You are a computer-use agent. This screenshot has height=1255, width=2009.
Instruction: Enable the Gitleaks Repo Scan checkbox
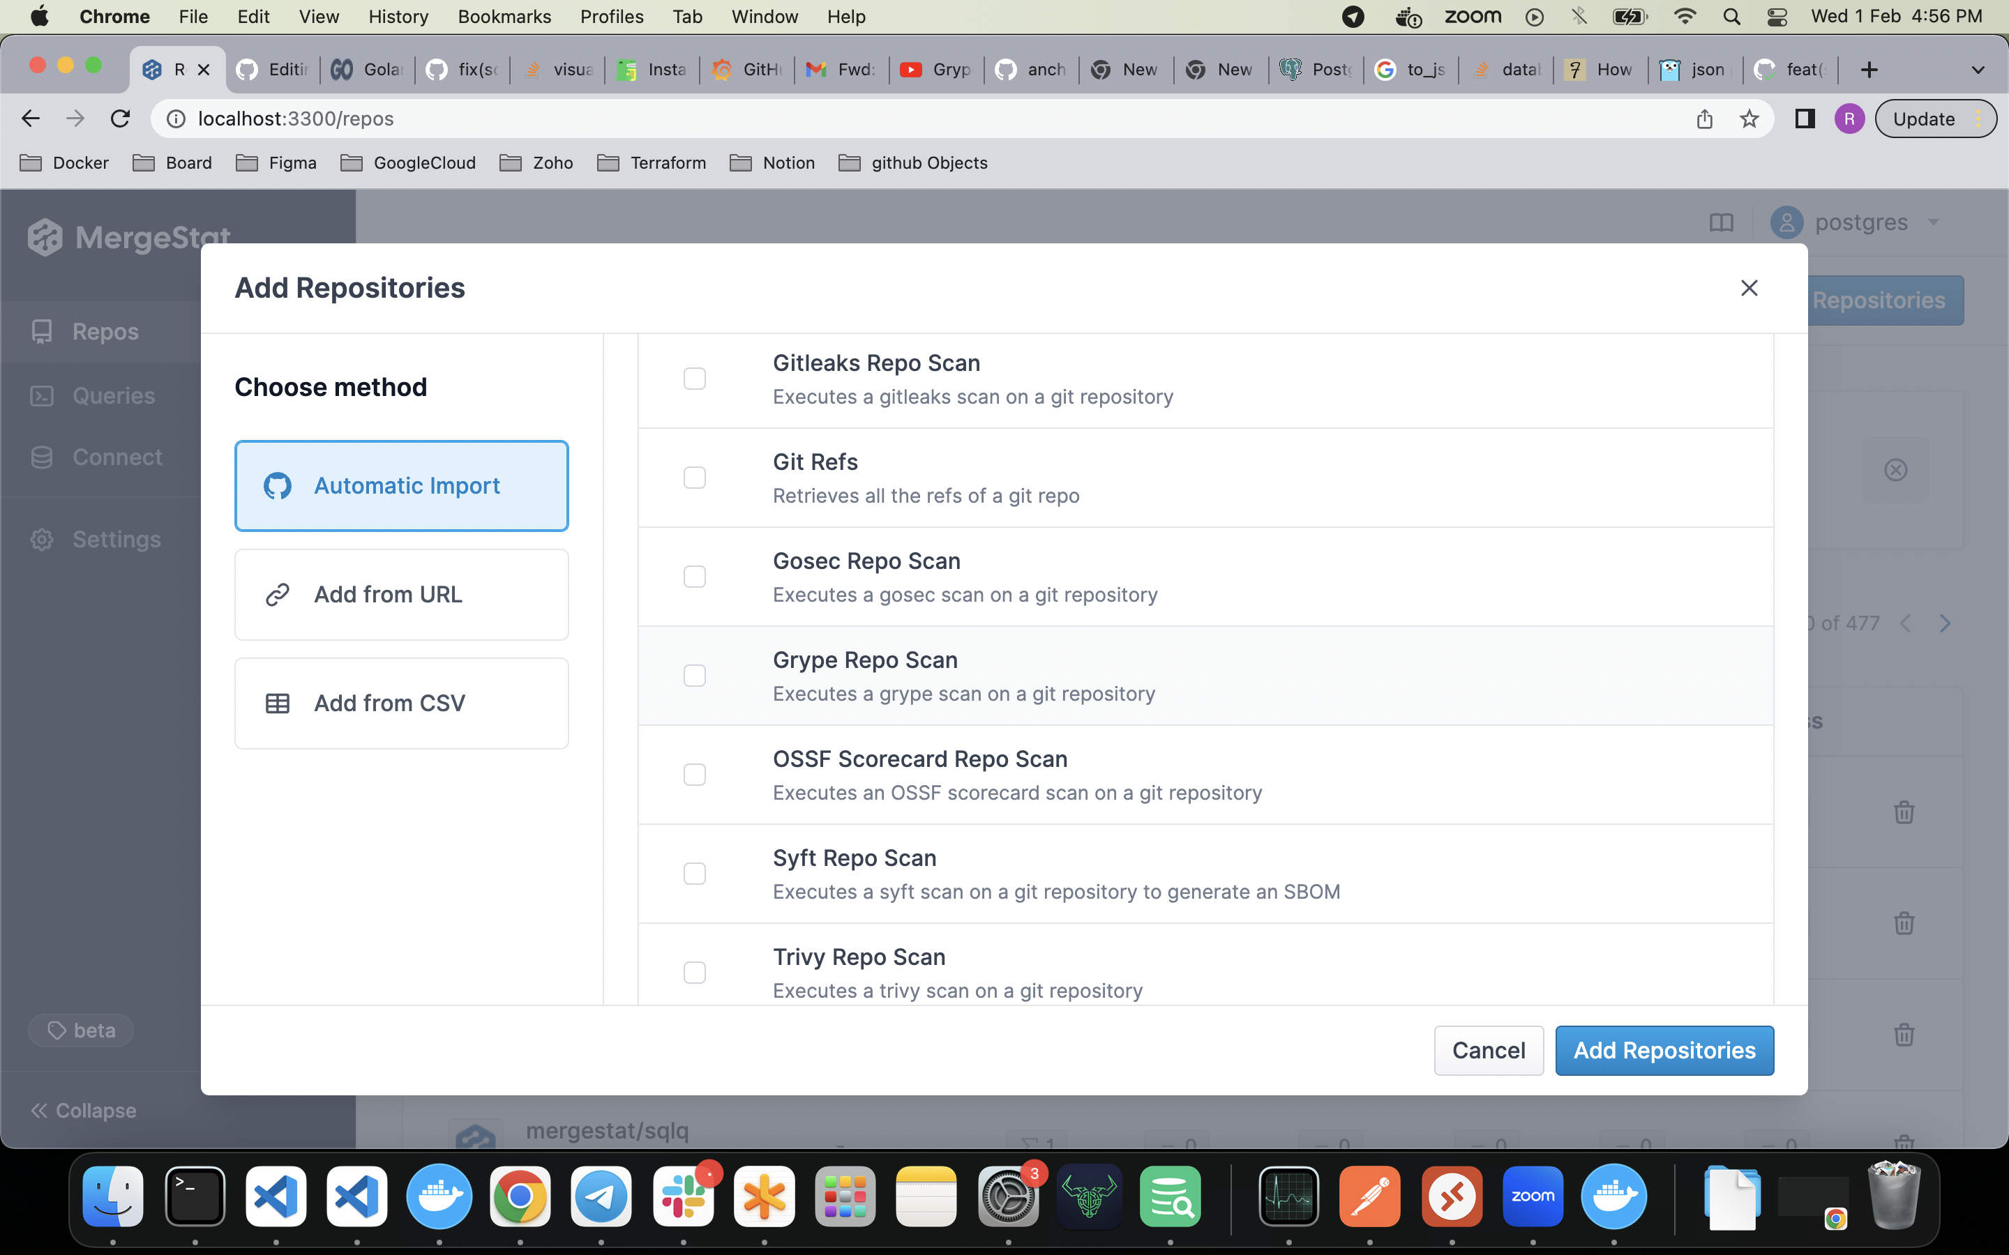click(x=694, y=378)
